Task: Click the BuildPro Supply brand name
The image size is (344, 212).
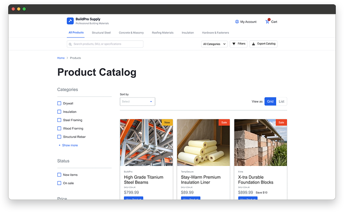Action: coord(88,19)
